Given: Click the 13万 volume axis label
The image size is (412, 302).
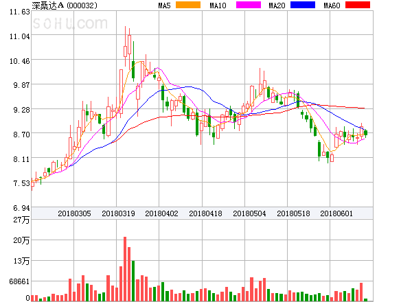Looking at the screenshot, I should 21,261.
